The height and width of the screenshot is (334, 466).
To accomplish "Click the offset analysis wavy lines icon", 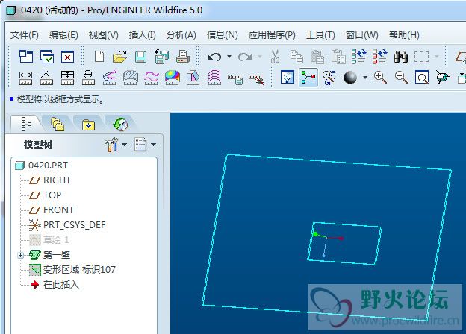I will (x=152, y=78).
